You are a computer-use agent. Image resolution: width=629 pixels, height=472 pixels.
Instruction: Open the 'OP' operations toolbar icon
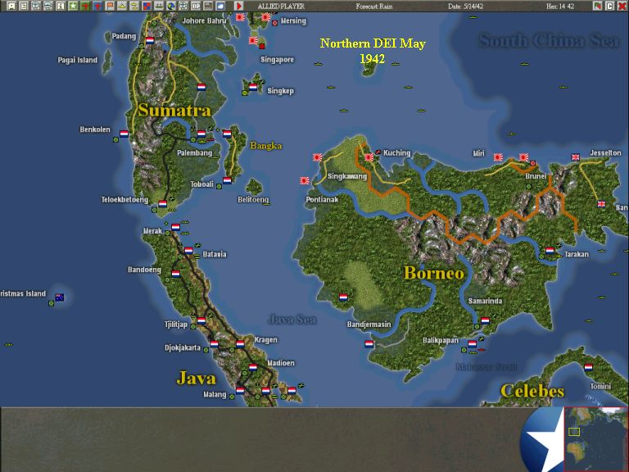point(196,6)
